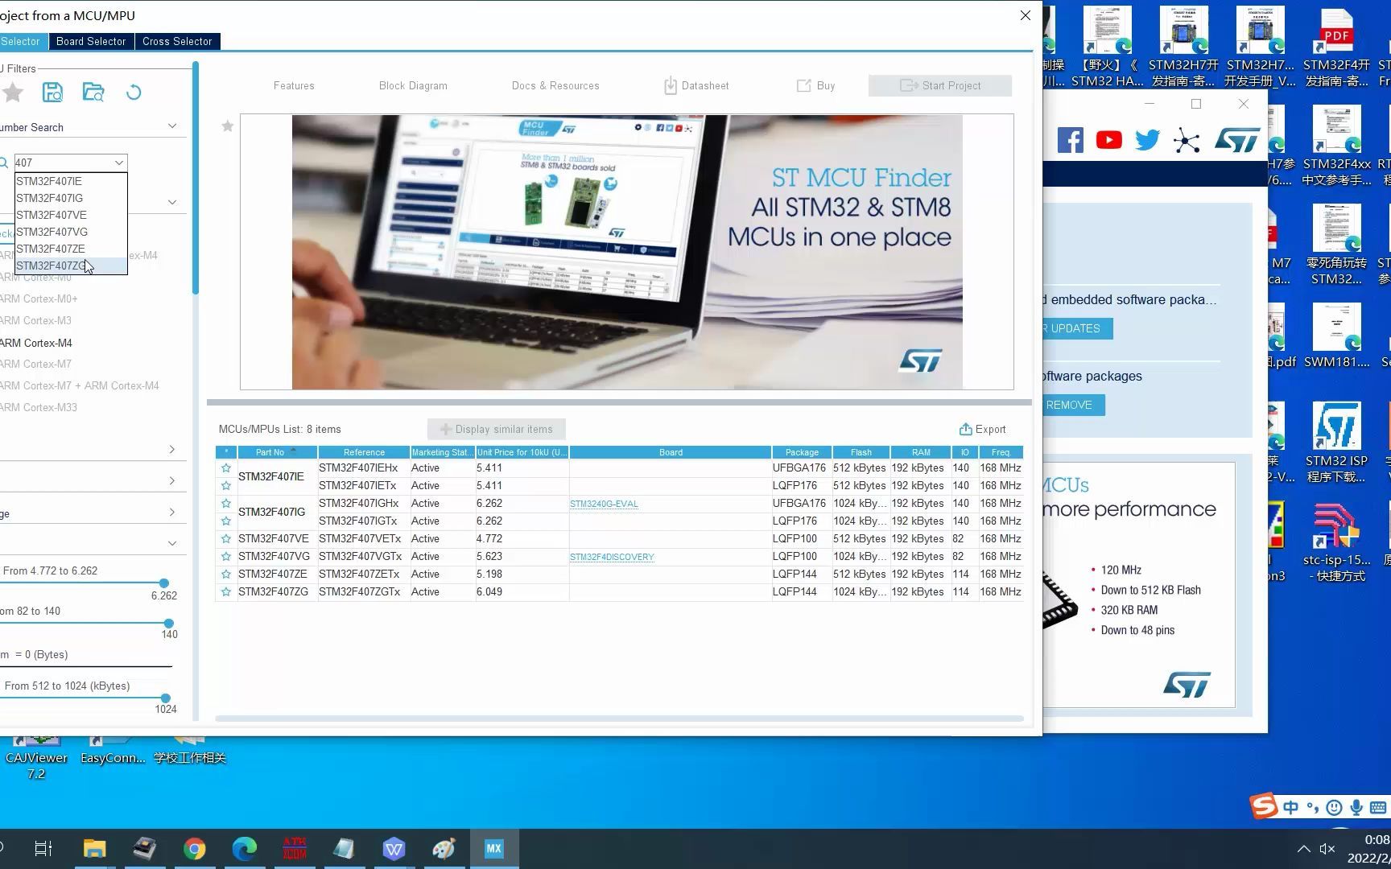
Task: Open the STM32F4 PDF desktop file
Action: [1336, 48]
